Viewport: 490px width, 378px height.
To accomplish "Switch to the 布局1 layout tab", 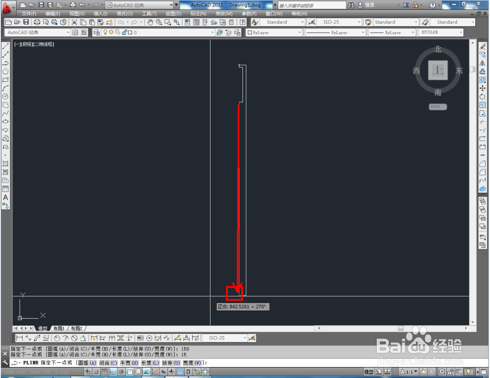I will click(59, 328).
